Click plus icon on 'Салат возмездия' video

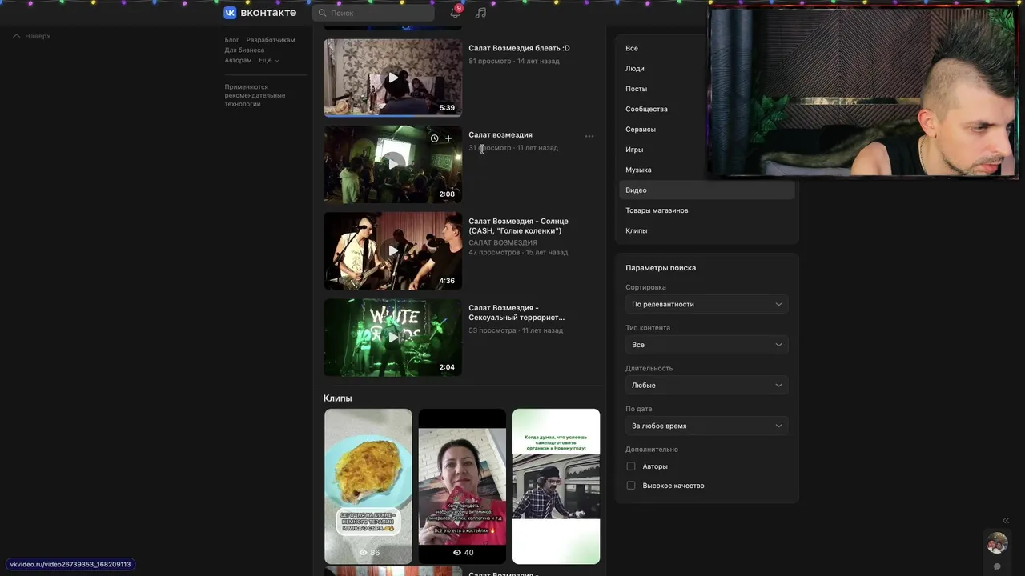[x=448, y=138]
